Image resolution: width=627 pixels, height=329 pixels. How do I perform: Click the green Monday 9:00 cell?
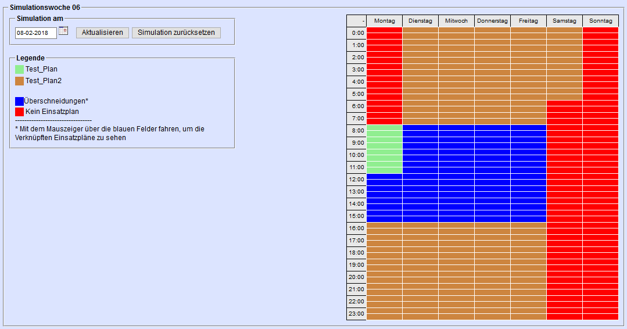[384, 143]
